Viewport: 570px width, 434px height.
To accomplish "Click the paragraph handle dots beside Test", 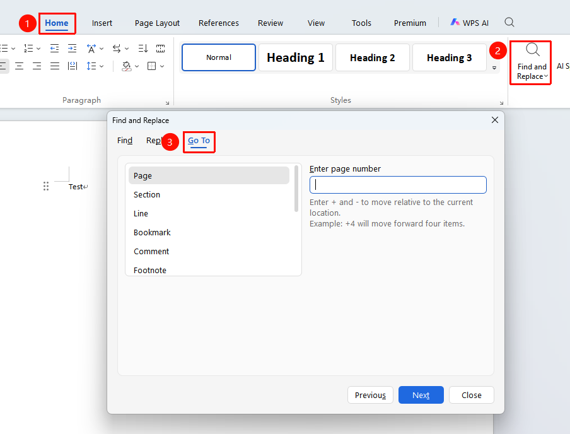I will 46,186.
